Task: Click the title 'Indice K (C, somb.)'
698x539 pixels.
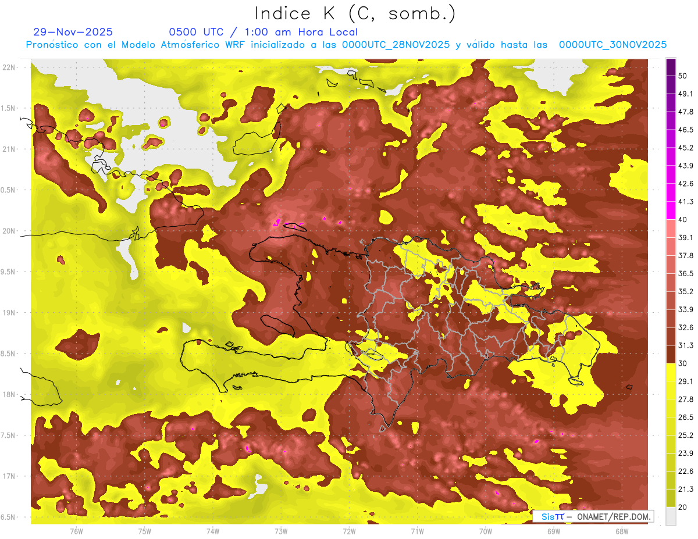Action: pyautogui.click(x=355, y=14)
